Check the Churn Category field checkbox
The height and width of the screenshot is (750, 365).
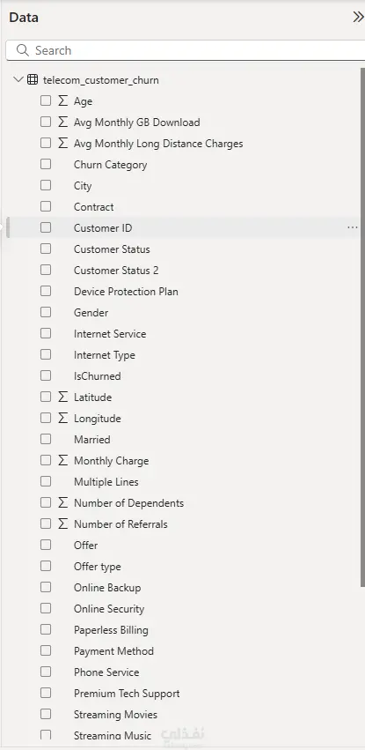[x=46, y=164]
